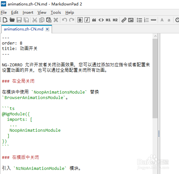Paste clipboard contents icon

(49, 20)
